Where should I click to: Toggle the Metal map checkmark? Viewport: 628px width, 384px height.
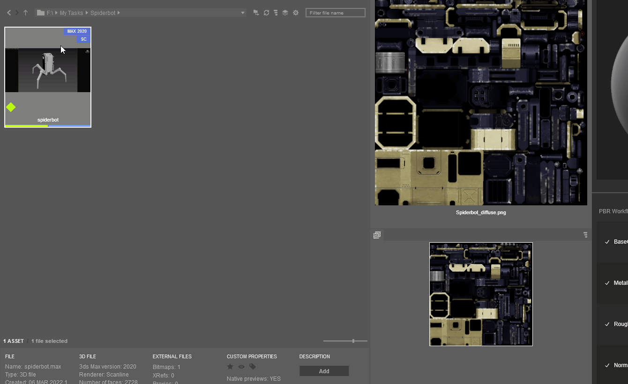pos(607,283)
